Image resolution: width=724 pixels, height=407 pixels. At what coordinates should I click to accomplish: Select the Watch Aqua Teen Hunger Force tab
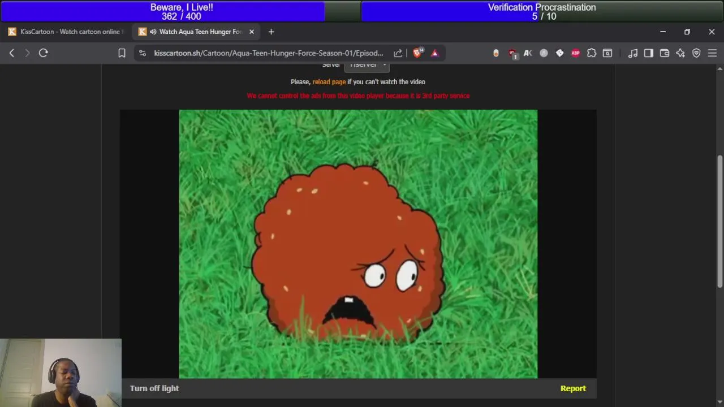pos(197,32)
